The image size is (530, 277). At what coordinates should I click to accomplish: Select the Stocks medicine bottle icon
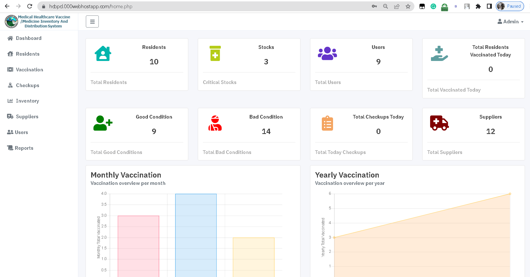click(215, 53)
